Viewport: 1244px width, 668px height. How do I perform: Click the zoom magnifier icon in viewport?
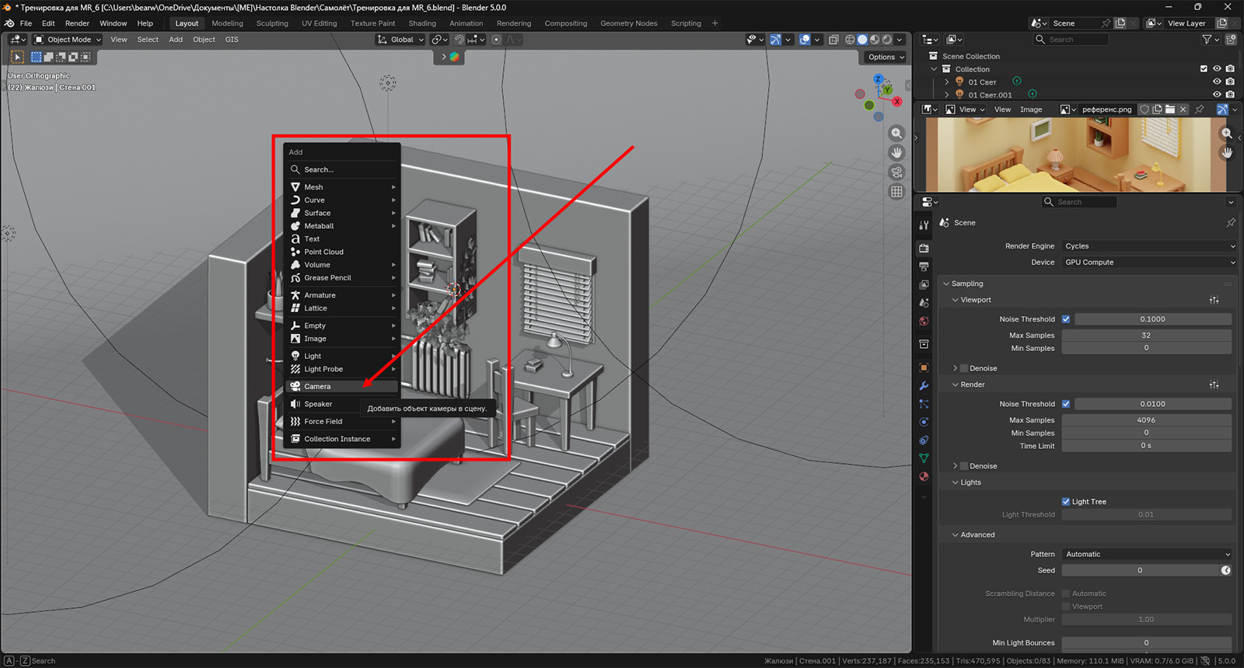(896, 134)
